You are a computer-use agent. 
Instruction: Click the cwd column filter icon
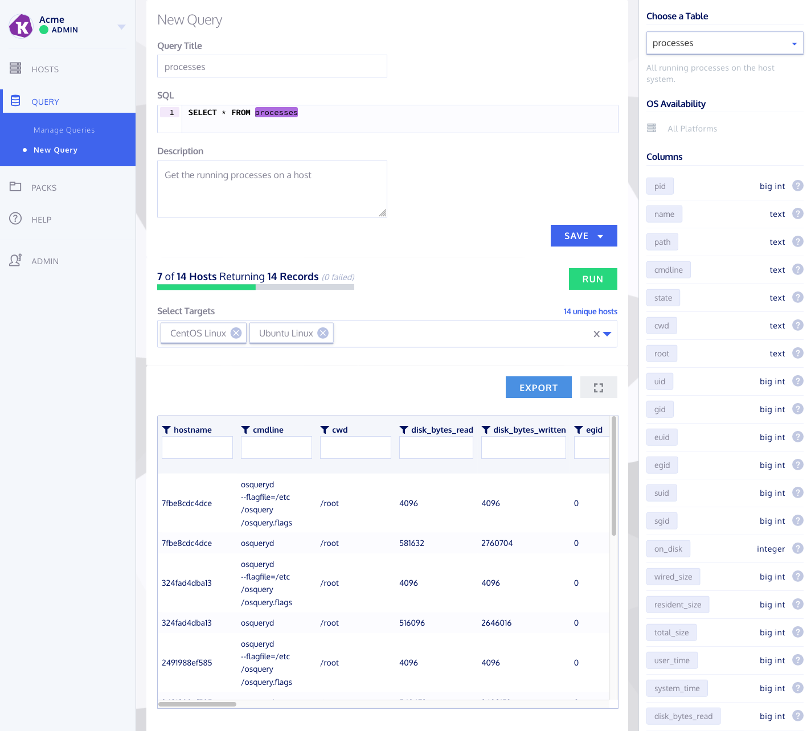coord(325,430)
